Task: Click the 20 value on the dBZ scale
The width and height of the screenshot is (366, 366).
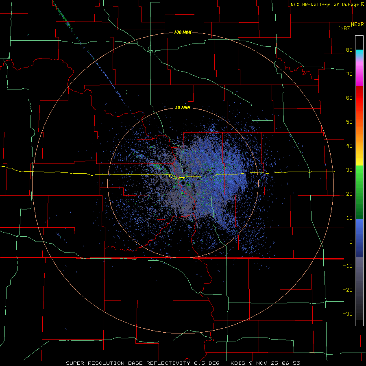Action: (349, 194)
